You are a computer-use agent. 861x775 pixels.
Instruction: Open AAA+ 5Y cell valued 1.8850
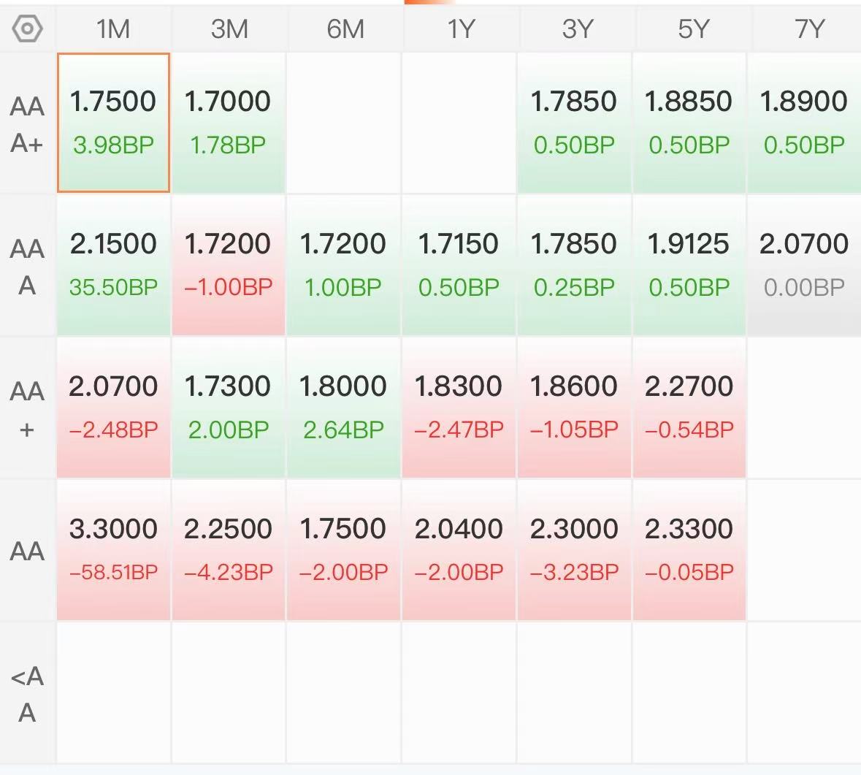pyautogui.click(x=689, y=123)
